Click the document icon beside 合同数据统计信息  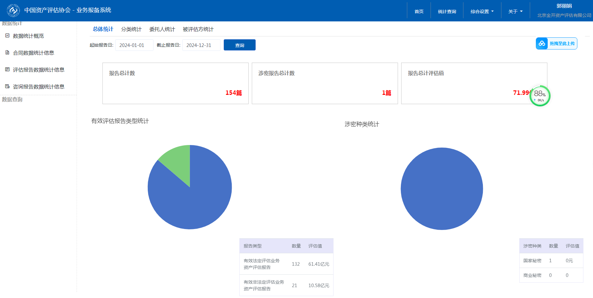click(7, 53)
